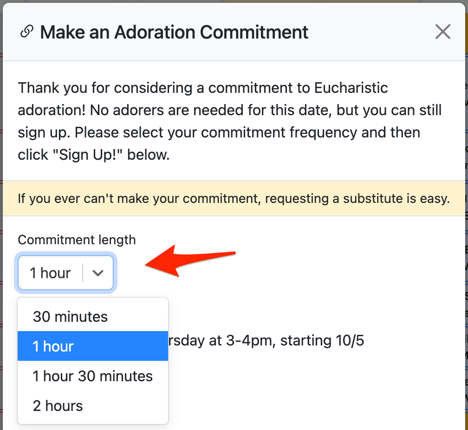The width and height of the screenshot is (468, 430).
Task: Click the Make an Adoration Commitment heading
Action: [174, 32]
